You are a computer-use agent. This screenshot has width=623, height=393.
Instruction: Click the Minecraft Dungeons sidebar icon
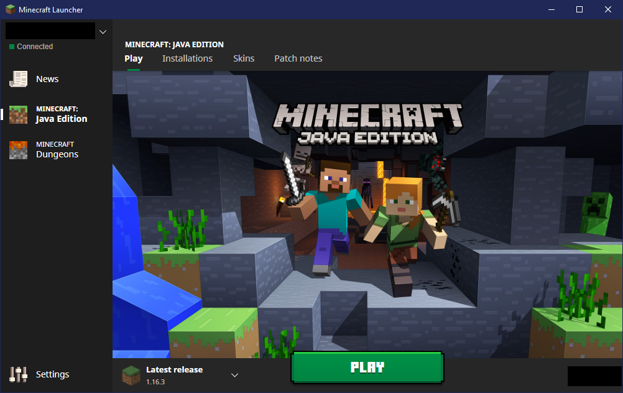coord(19,150)
